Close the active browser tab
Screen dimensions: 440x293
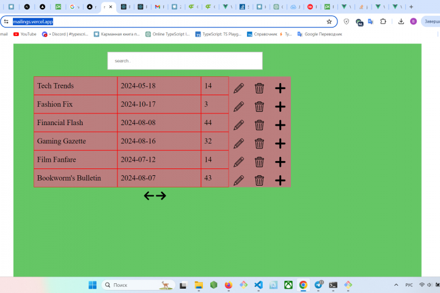click(111, 7)
